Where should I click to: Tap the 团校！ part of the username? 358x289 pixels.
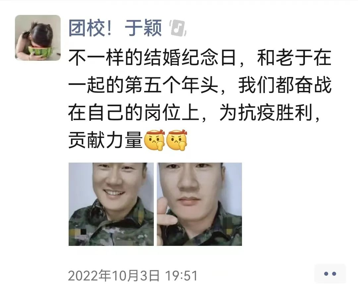pos(90,28)
